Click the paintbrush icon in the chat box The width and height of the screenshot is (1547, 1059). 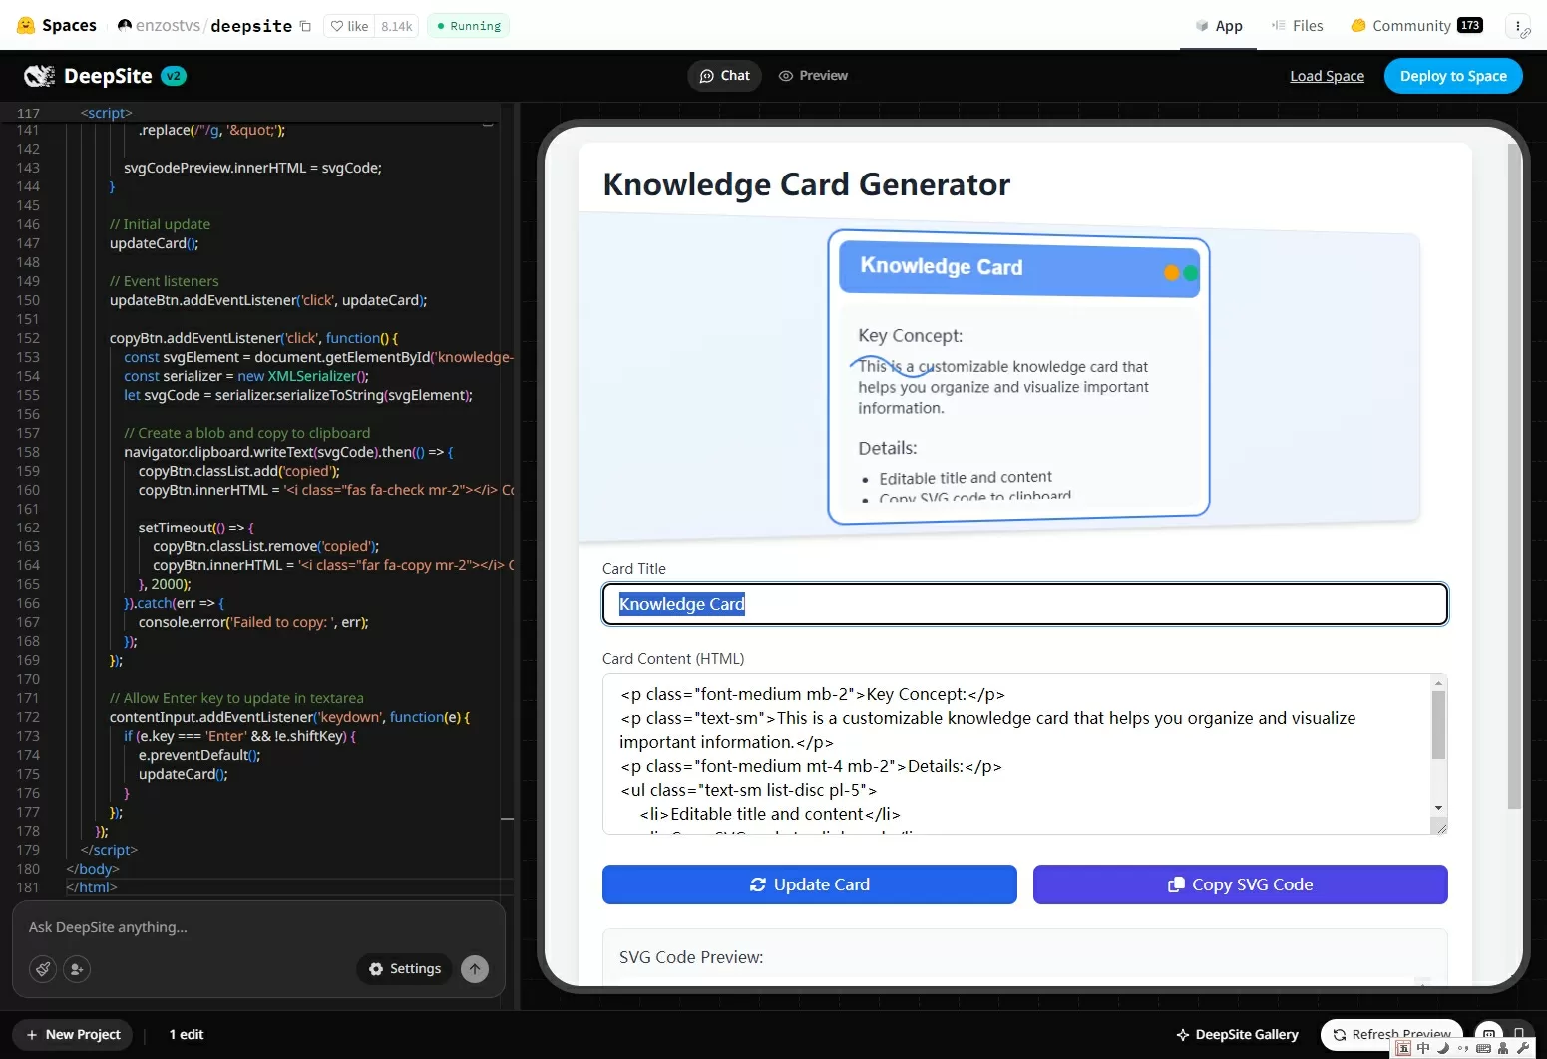(x=43, y=968)
